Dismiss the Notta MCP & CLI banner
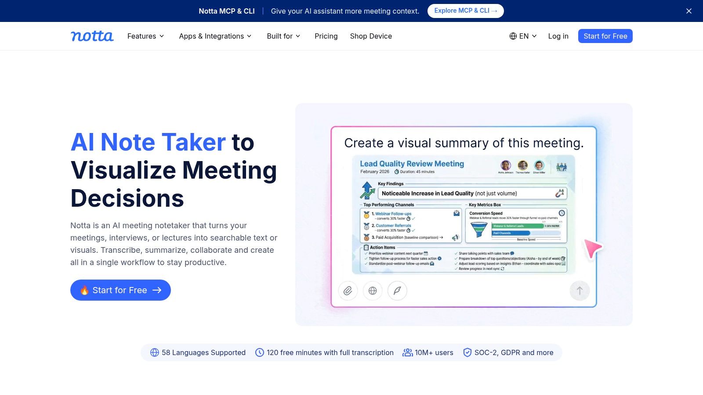Screen dimensions: 703x395 pos(689,11)
